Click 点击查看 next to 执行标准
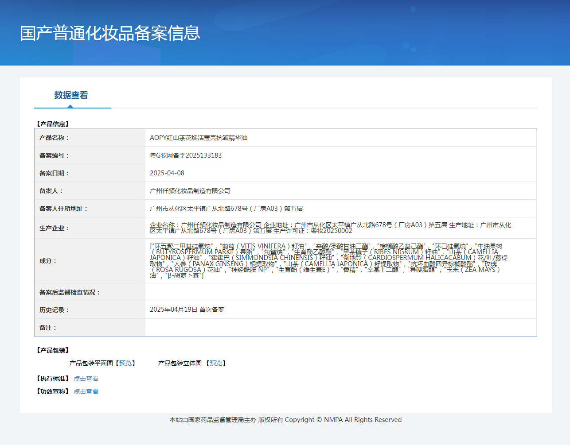 86,379
